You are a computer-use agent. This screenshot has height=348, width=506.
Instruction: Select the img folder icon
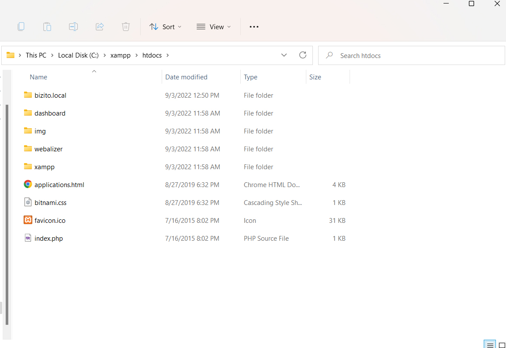point(28,131)
